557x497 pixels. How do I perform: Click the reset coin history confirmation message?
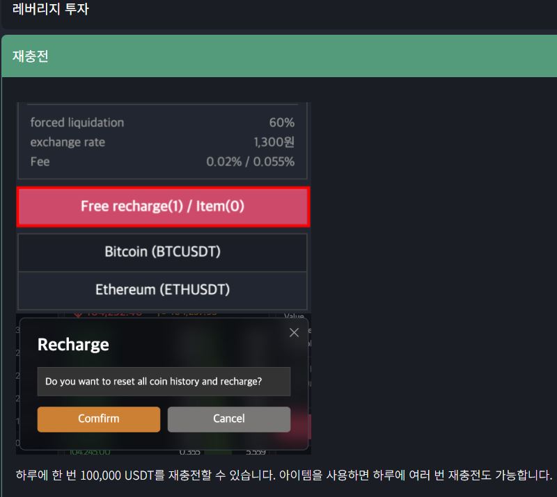tap(153, 382)
